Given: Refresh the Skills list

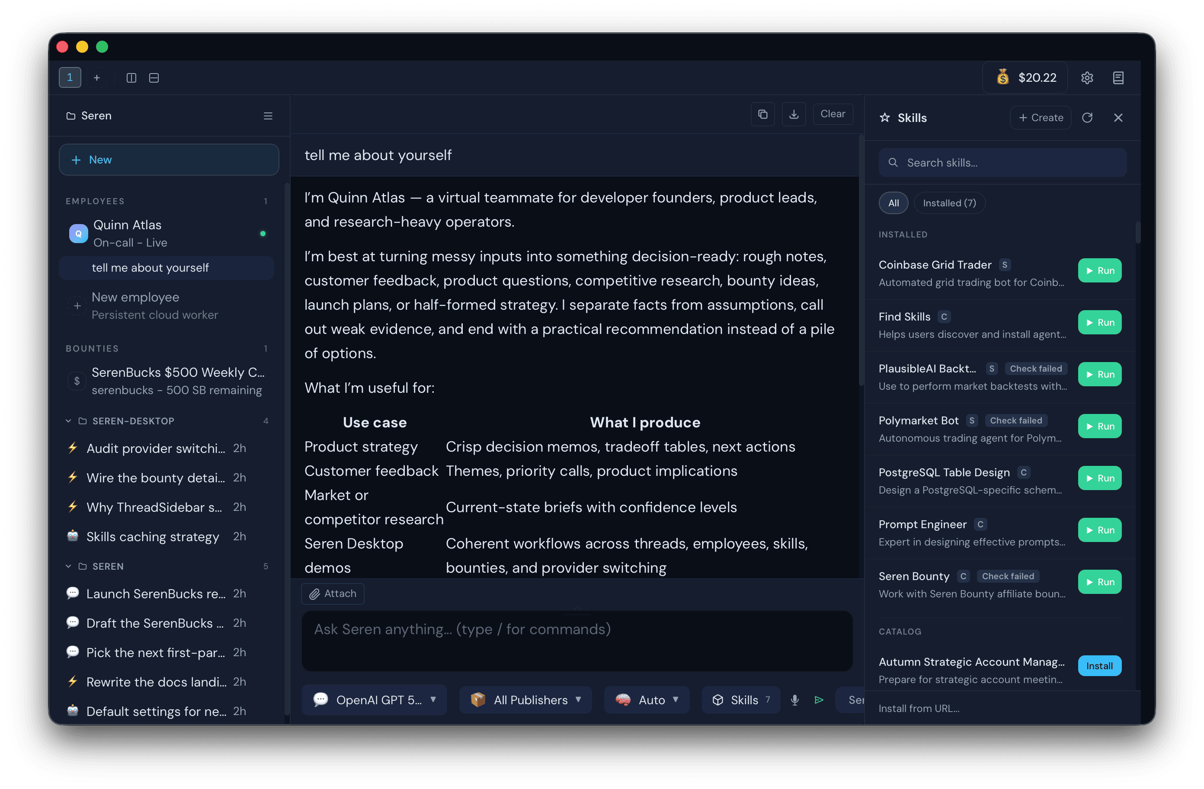Looking at the screenshot, I should click(1087, 117).
